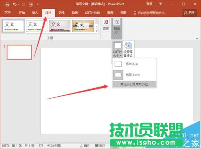The height and width of the screenshot is (149, 201).
Task: Choose the 宽屏(16:9) slide size option
Action: click(x=135, y=75)
